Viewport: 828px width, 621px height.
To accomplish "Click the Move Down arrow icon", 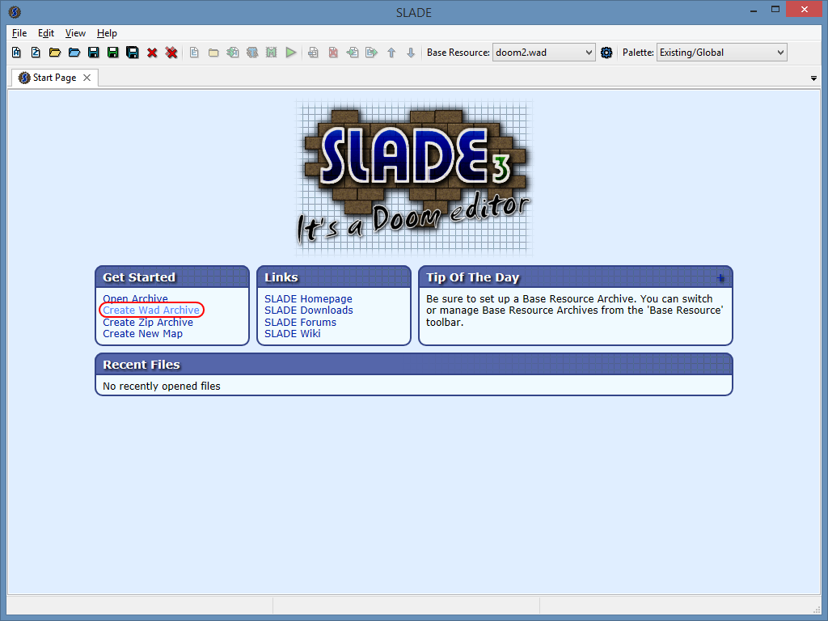I will point(411,53).
